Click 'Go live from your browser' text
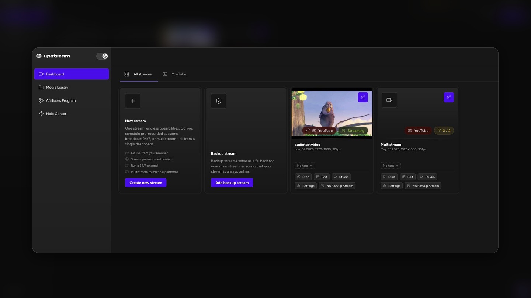 pos(149,153)
